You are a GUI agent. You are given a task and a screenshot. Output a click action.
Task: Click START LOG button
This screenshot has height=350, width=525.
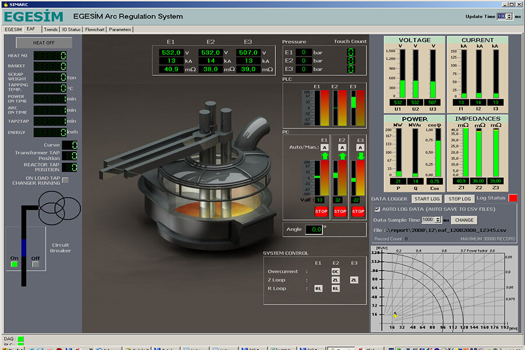[x=427, y=198]
